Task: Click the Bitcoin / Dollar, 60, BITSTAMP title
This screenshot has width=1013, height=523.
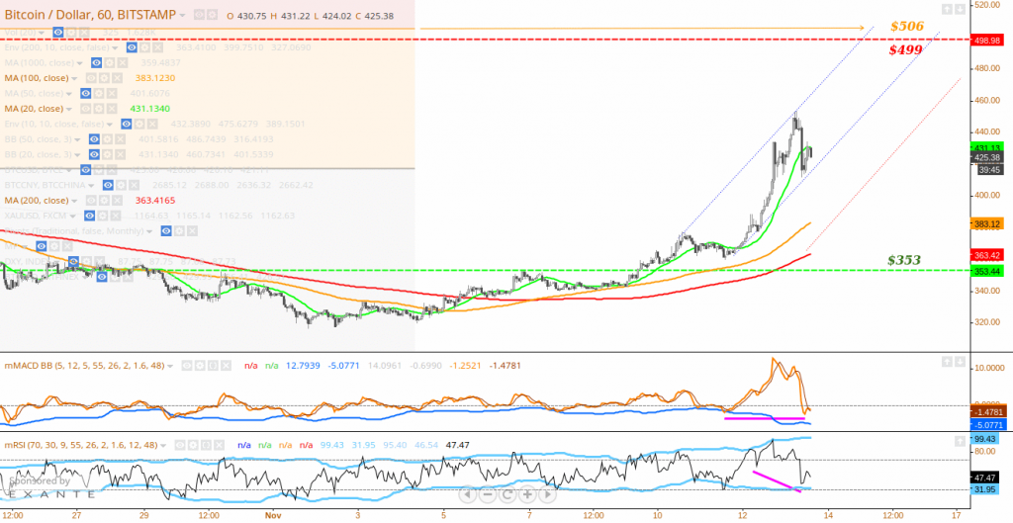Action: pos(90,14)
